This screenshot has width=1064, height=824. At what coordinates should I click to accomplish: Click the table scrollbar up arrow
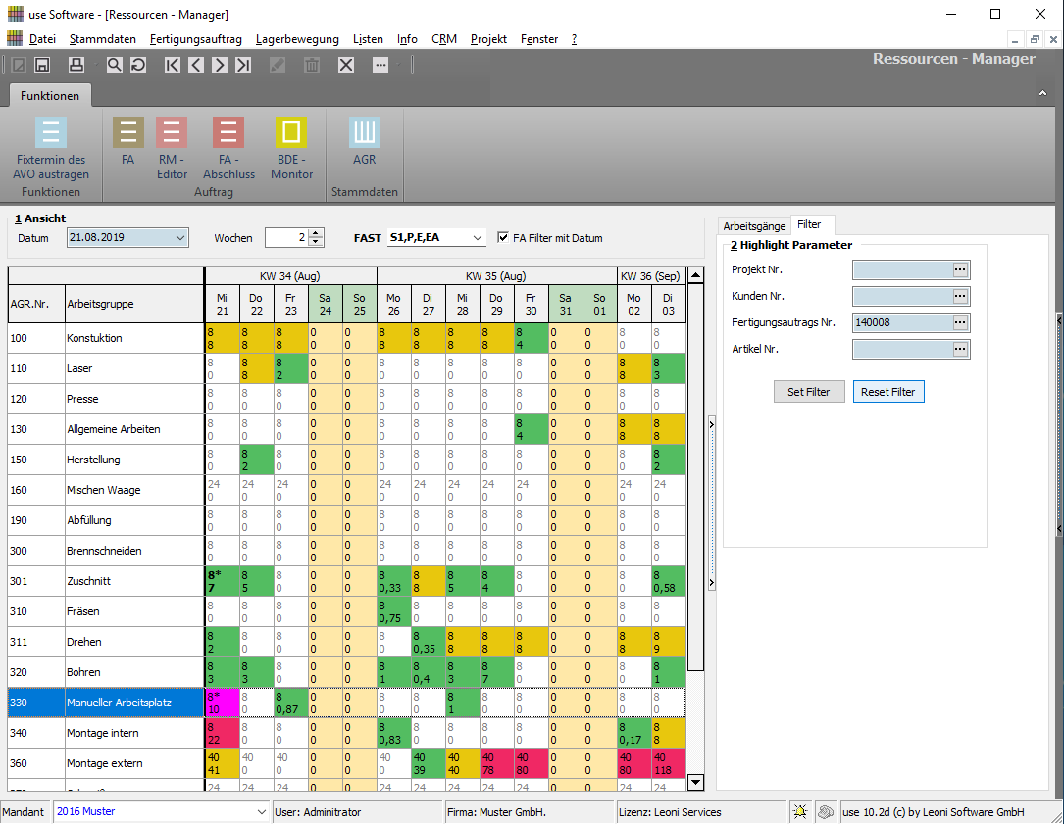(695, 275)
